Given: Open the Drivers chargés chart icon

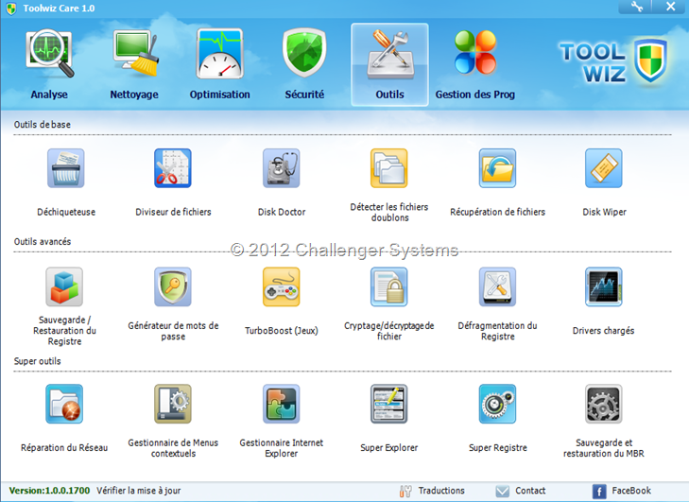Looking at the screenshot, I should [604, 286].
